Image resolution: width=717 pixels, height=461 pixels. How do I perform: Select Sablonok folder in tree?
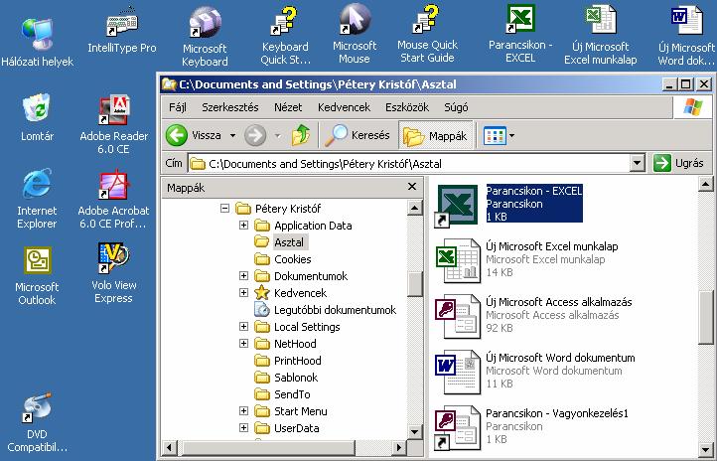coord(296,378)
